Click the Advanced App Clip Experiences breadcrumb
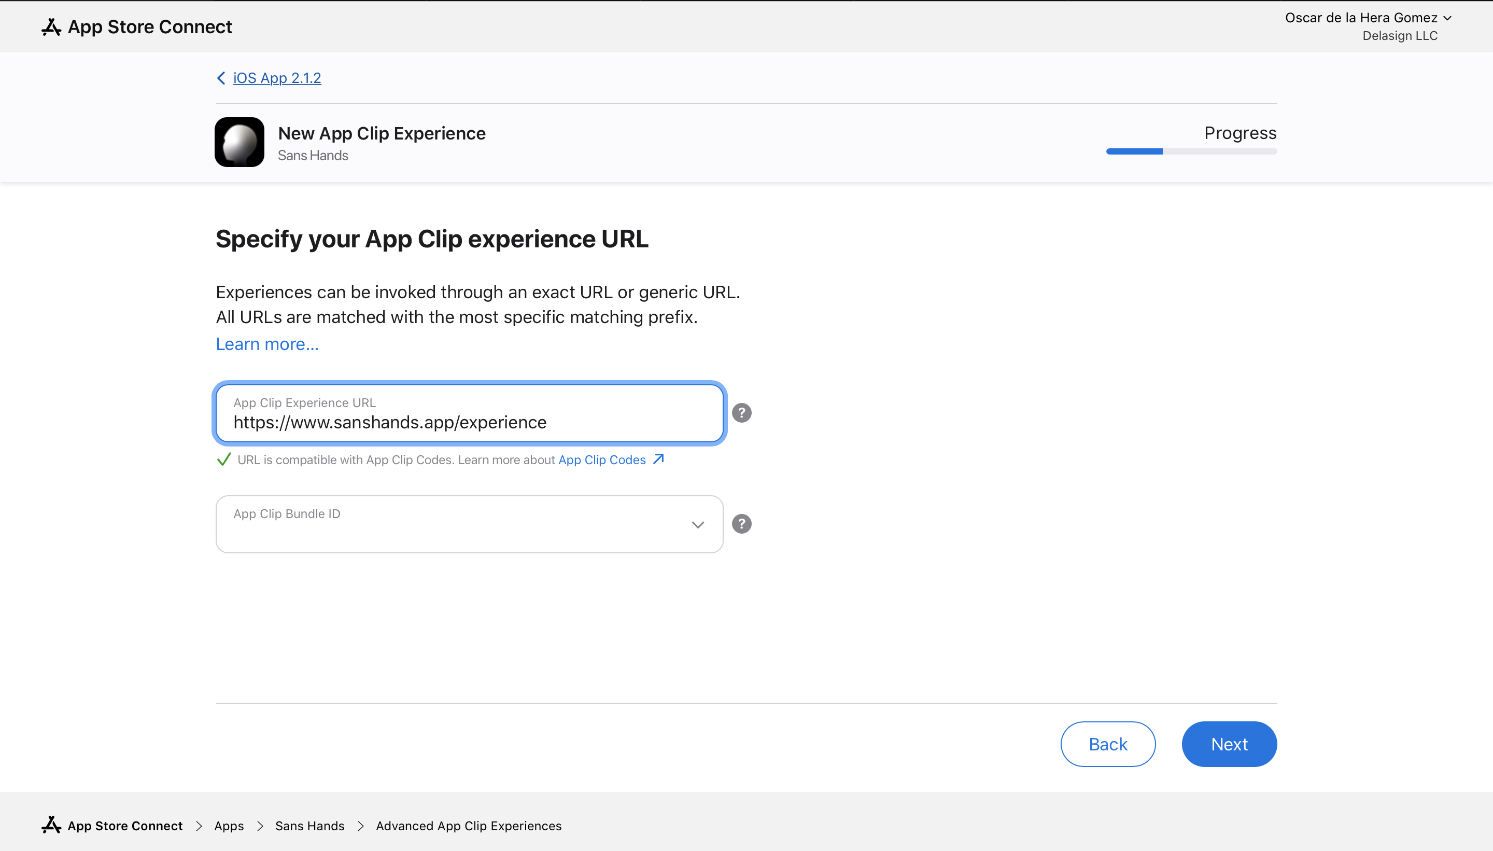This screenshot has width=1493, height=851. coord(469,826)
